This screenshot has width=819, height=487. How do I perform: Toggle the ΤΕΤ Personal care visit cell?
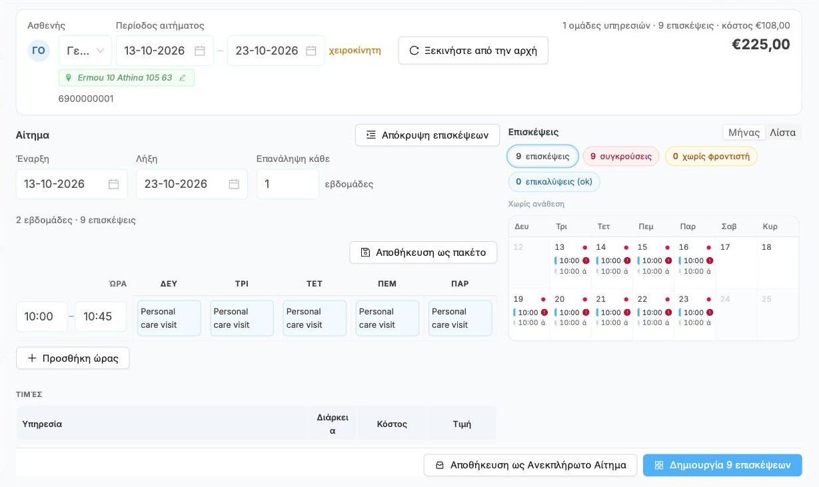pyautogui.click(x=315, y=318)
